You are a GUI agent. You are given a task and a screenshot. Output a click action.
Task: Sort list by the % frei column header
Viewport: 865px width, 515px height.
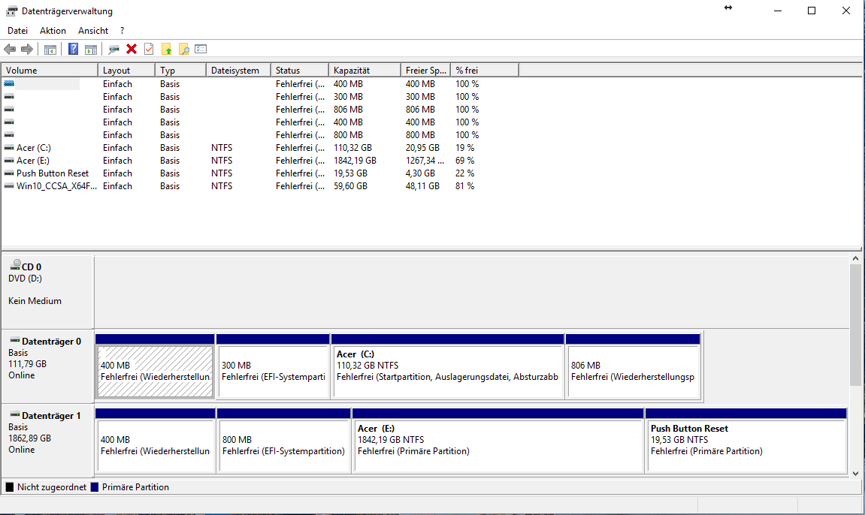coord(485,71)
